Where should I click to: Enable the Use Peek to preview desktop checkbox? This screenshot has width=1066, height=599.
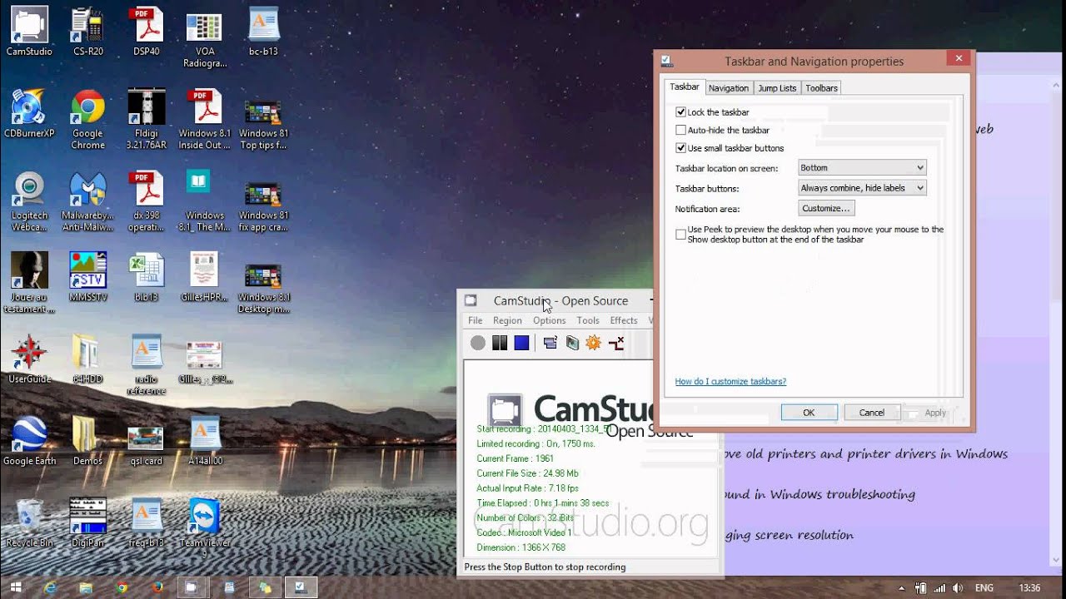point(681,235)
